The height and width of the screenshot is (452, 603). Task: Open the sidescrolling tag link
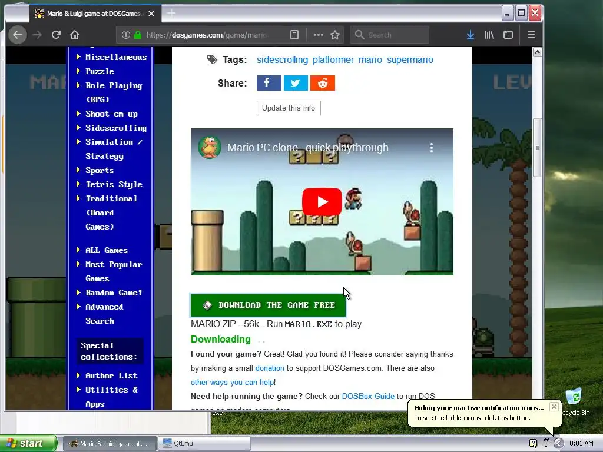282,60
